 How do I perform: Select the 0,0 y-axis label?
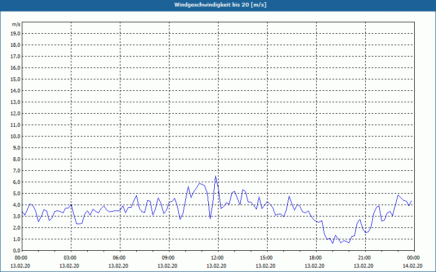16,251
